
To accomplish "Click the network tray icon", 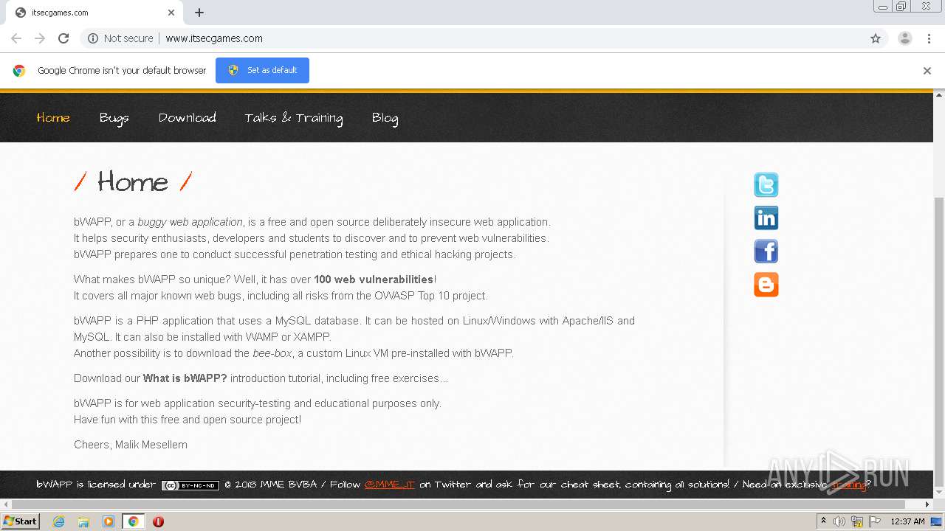I will pos(857,521).
